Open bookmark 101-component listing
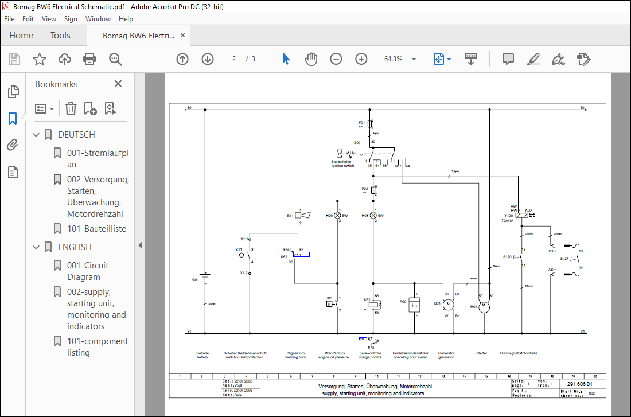The image size is (631, 417). pyautogui.click(x=98, y=346)
